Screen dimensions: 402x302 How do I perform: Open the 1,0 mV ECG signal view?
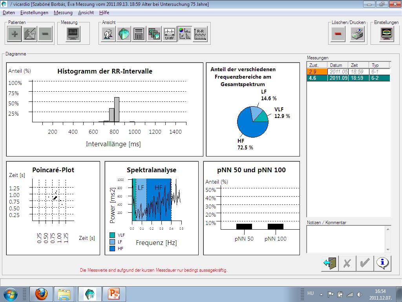coord(170,34)
